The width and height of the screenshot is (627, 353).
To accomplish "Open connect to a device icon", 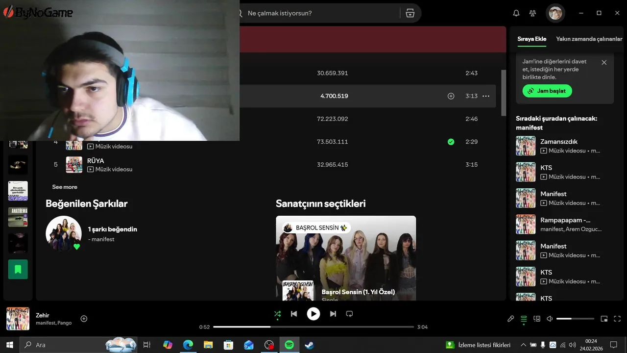I will coord(537,319).
